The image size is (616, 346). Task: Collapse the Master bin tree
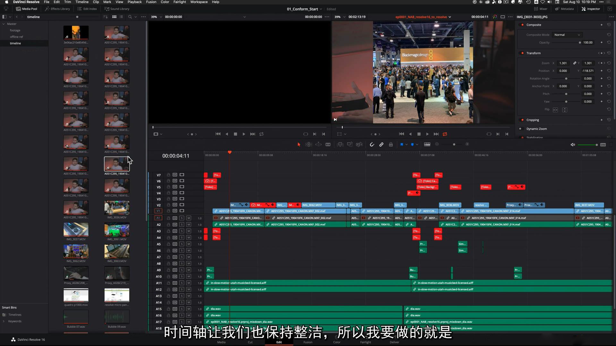(x=4, y=24)
